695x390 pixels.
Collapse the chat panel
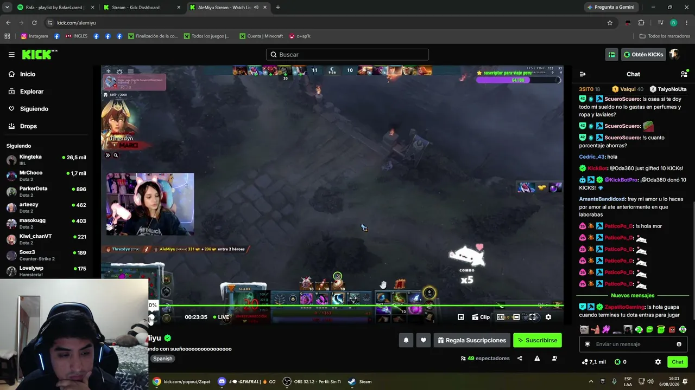pos(583,74)
